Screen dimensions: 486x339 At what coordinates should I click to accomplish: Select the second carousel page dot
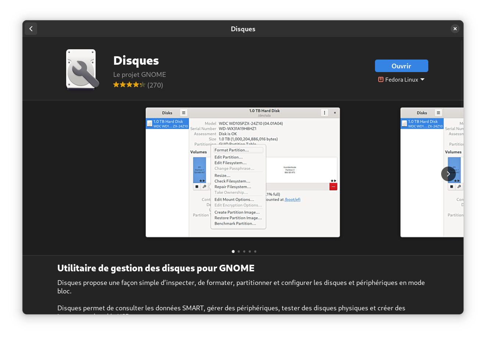point(239,251)
